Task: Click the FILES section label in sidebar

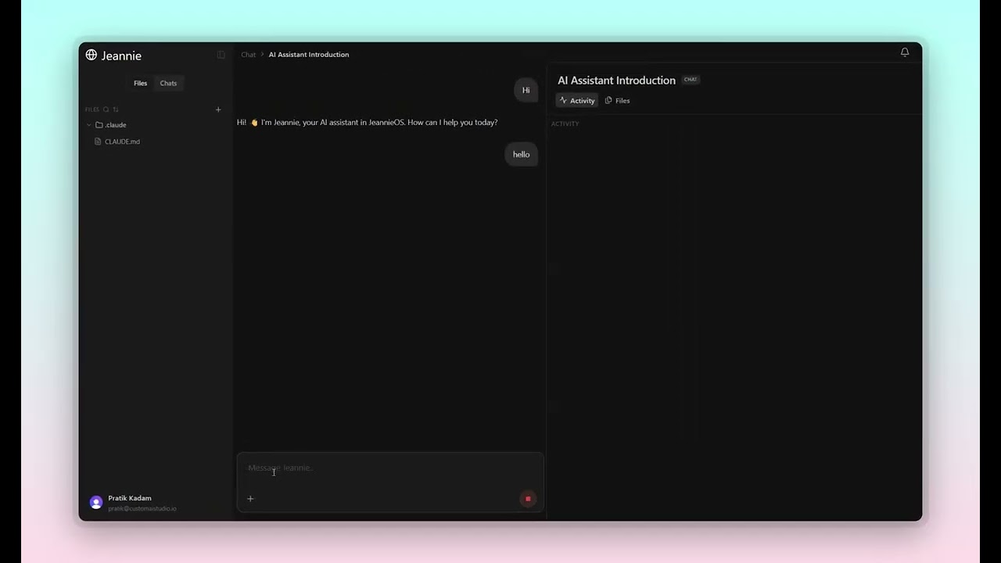Action: click(92, 109)
